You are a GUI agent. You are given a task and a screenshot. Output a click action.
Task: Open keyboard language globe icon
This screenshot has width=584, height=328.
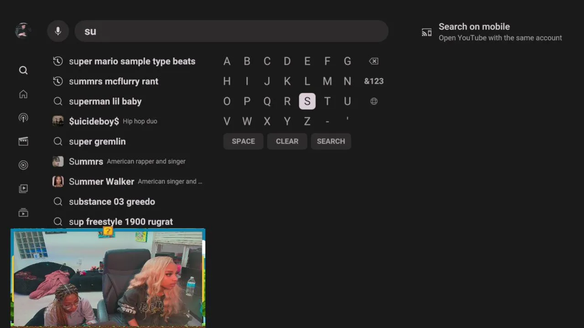[x=374, y=101]
